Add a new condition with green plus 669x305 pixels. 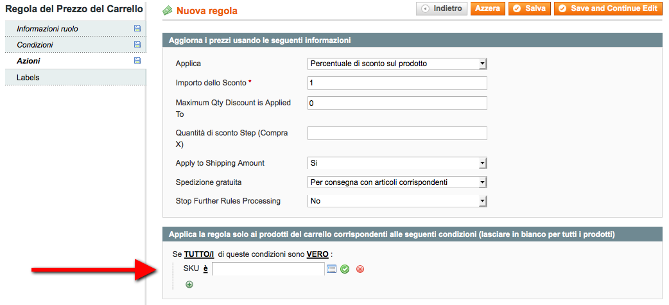189,284
